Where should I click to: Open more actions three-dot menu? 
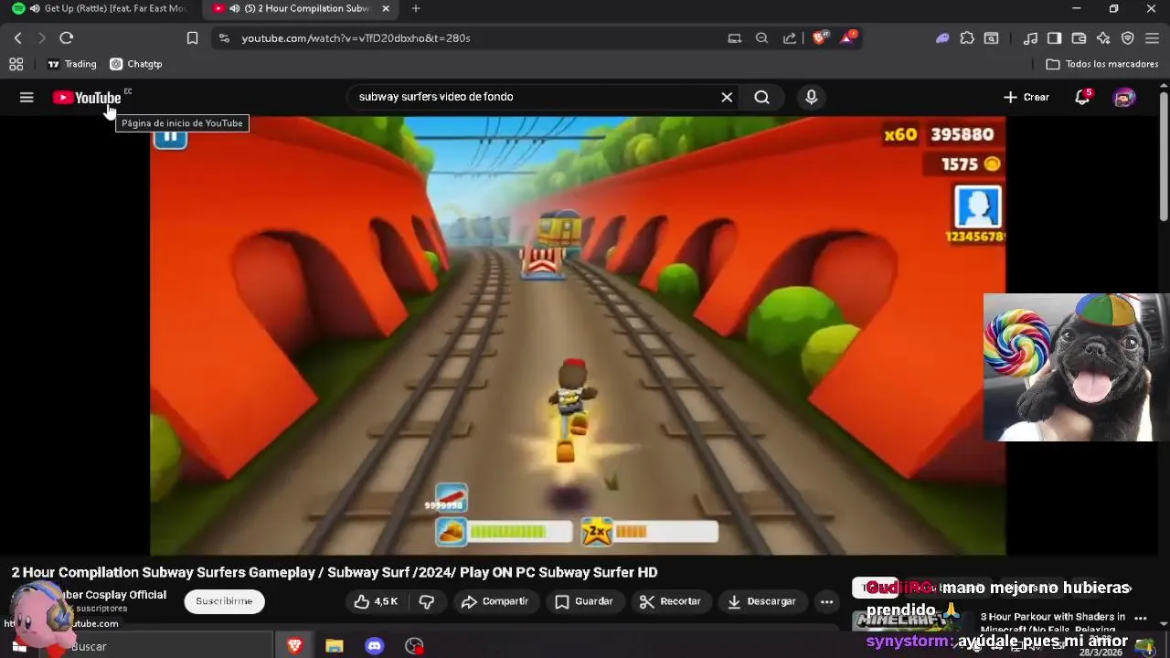click(826, 601)
